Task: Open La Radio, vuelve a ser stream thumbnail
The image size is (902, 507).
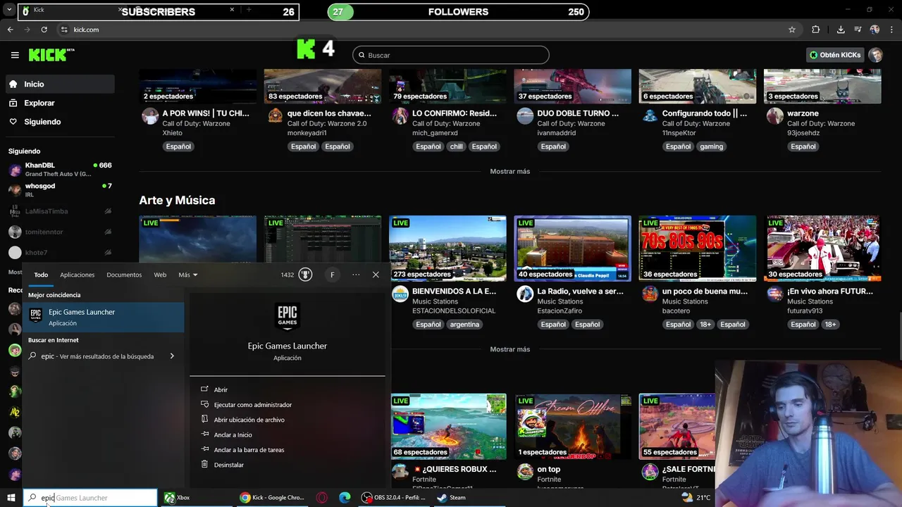Action: 572,249
